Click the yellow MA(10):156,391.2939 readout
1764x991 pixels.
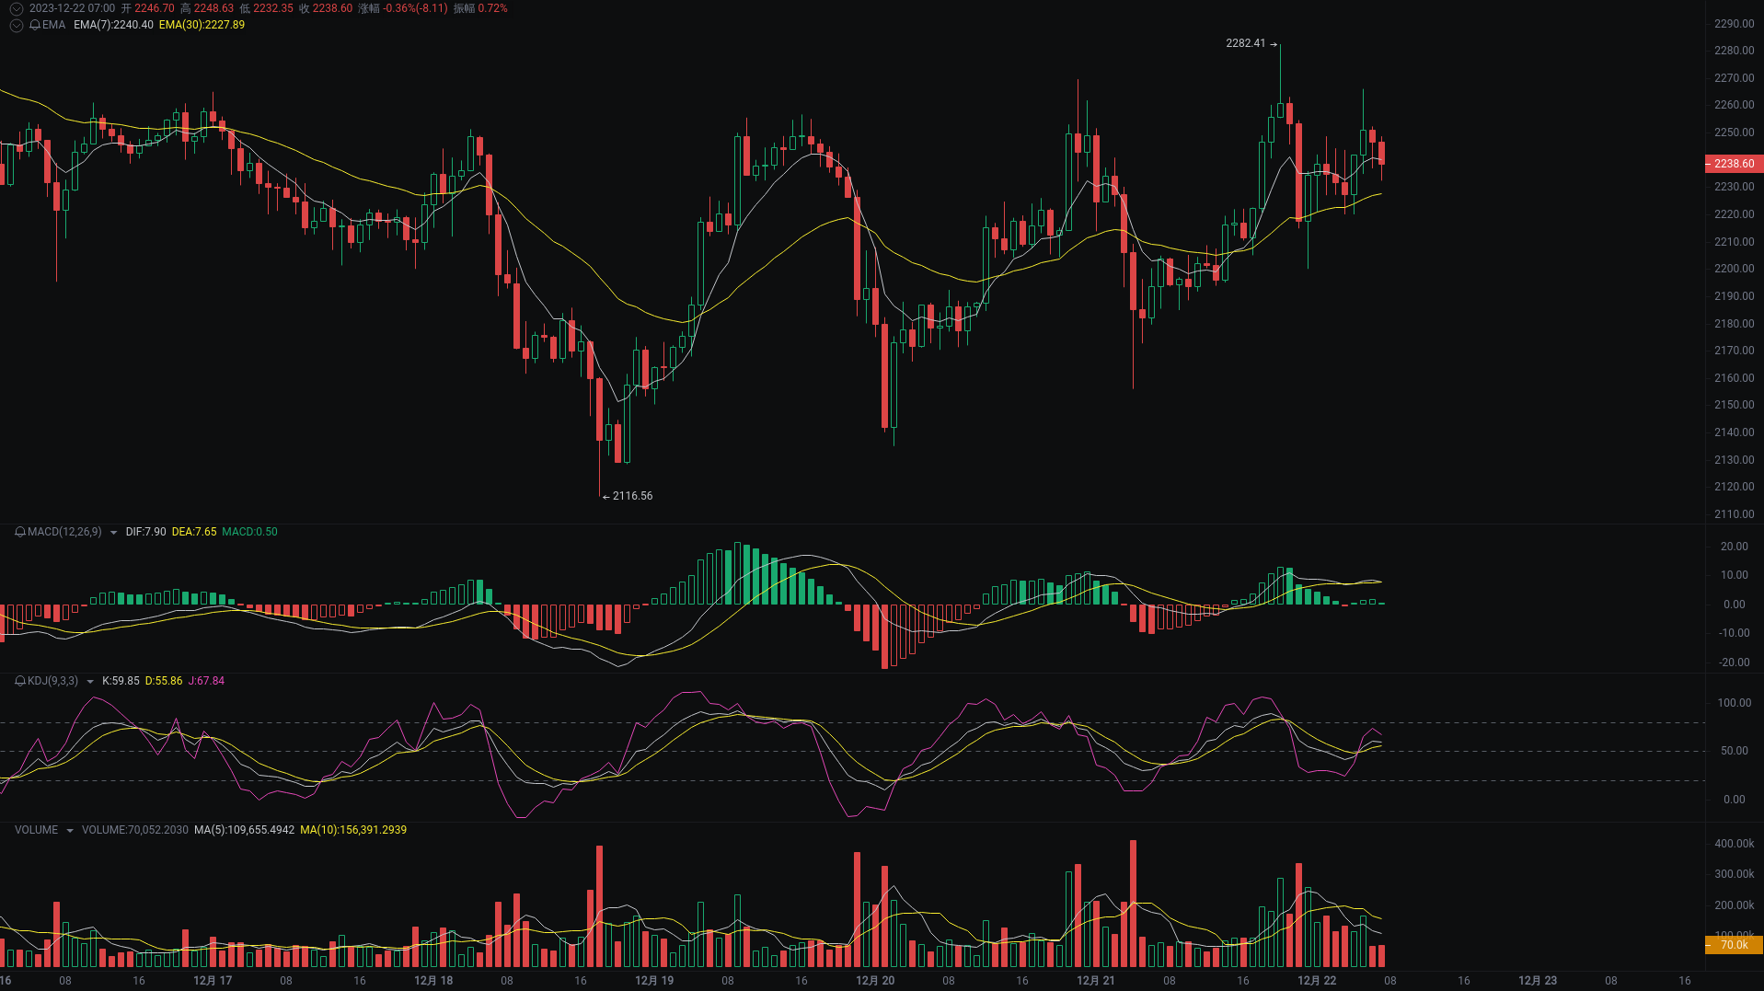pyautogui.click(x=353, y=830)
